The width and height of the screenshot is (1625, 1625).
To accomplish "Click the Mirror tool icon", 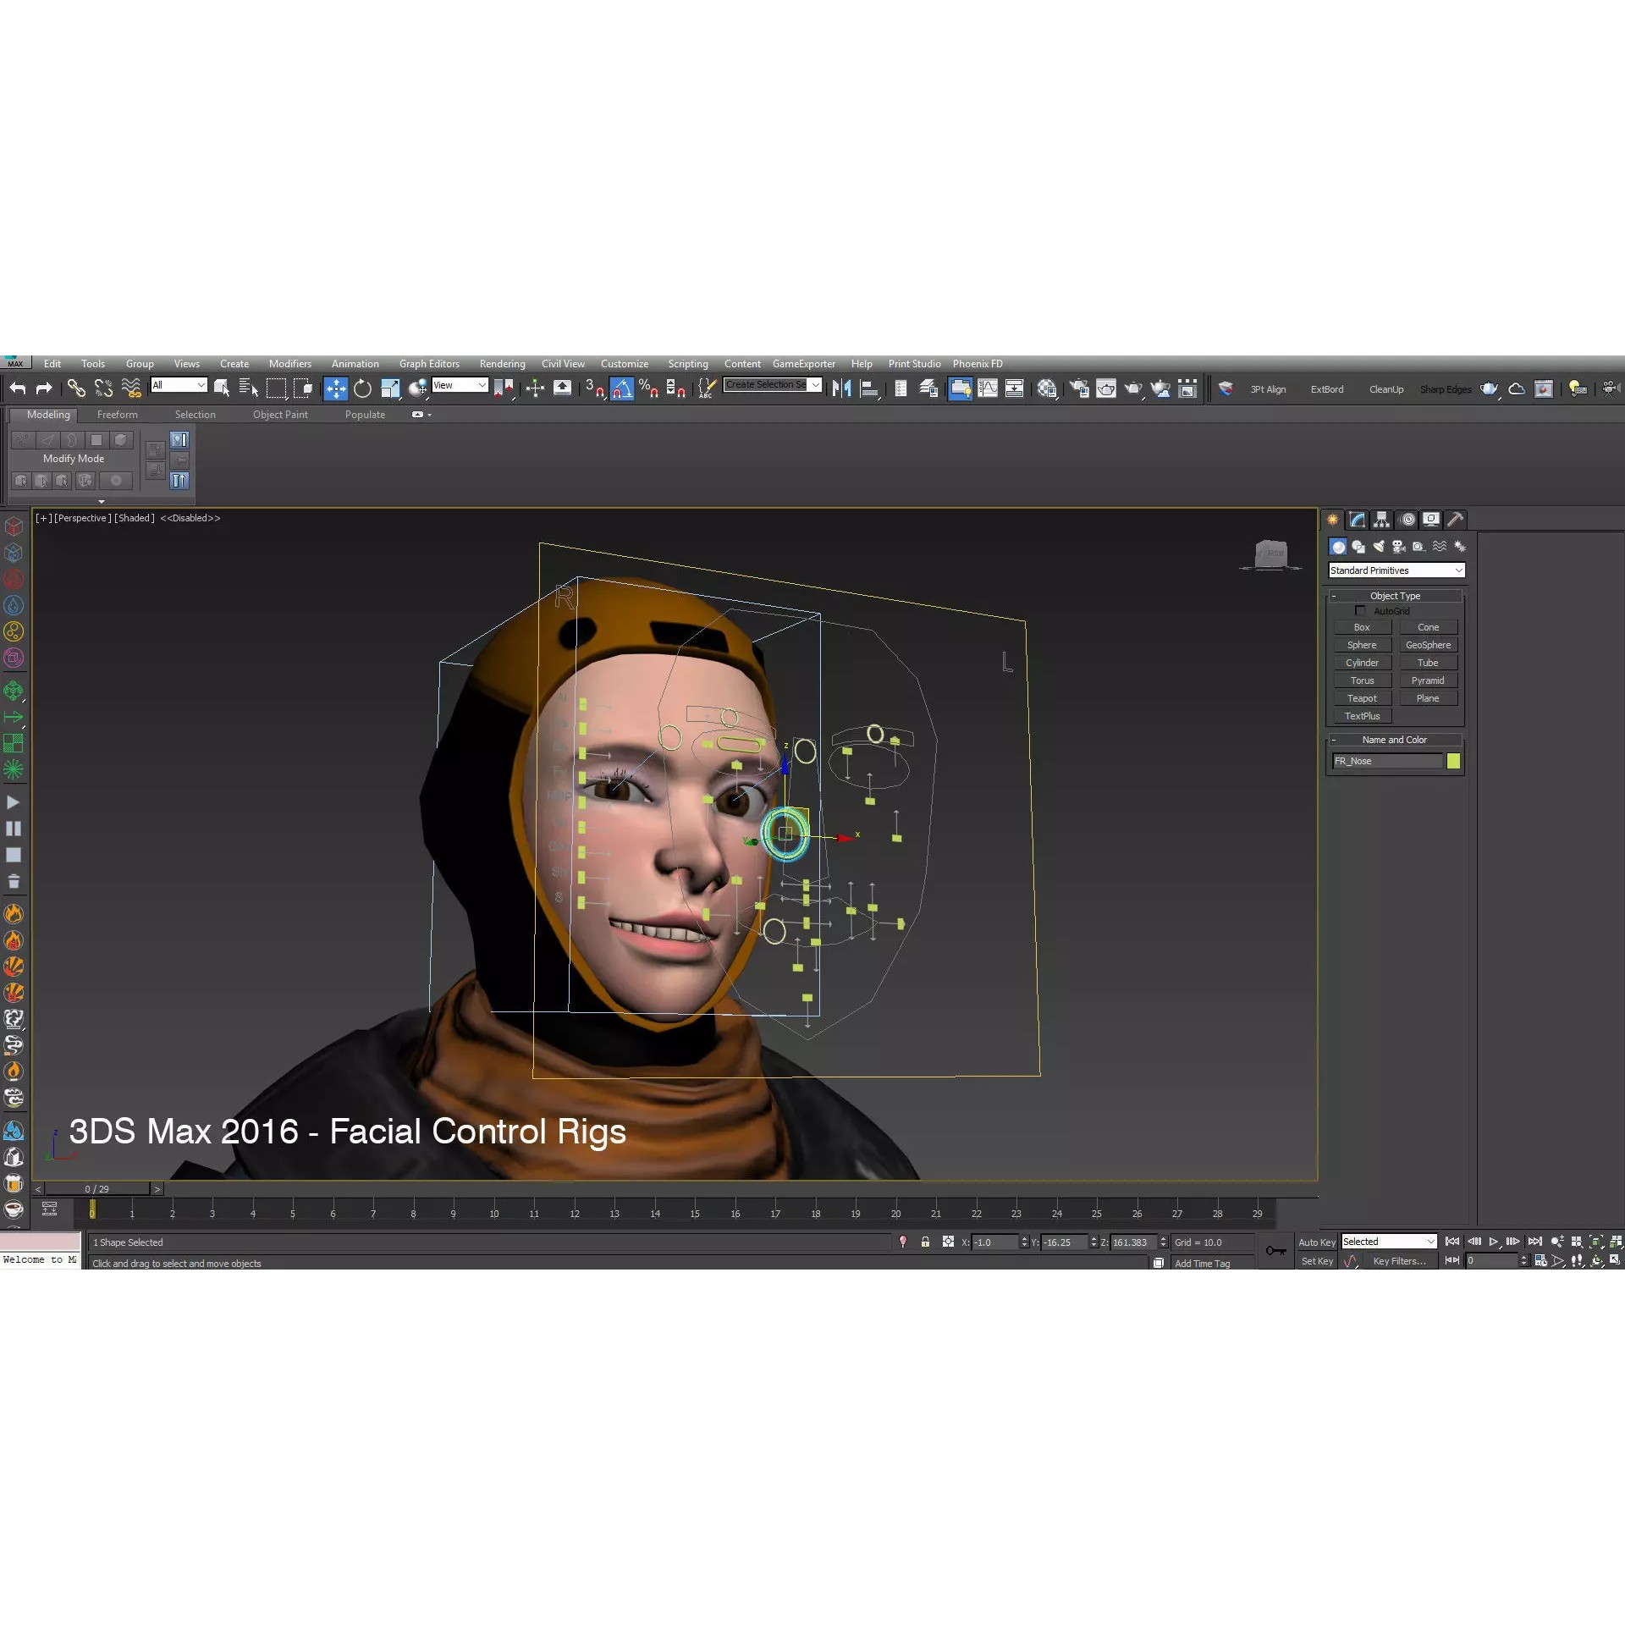I will (841, 388).
